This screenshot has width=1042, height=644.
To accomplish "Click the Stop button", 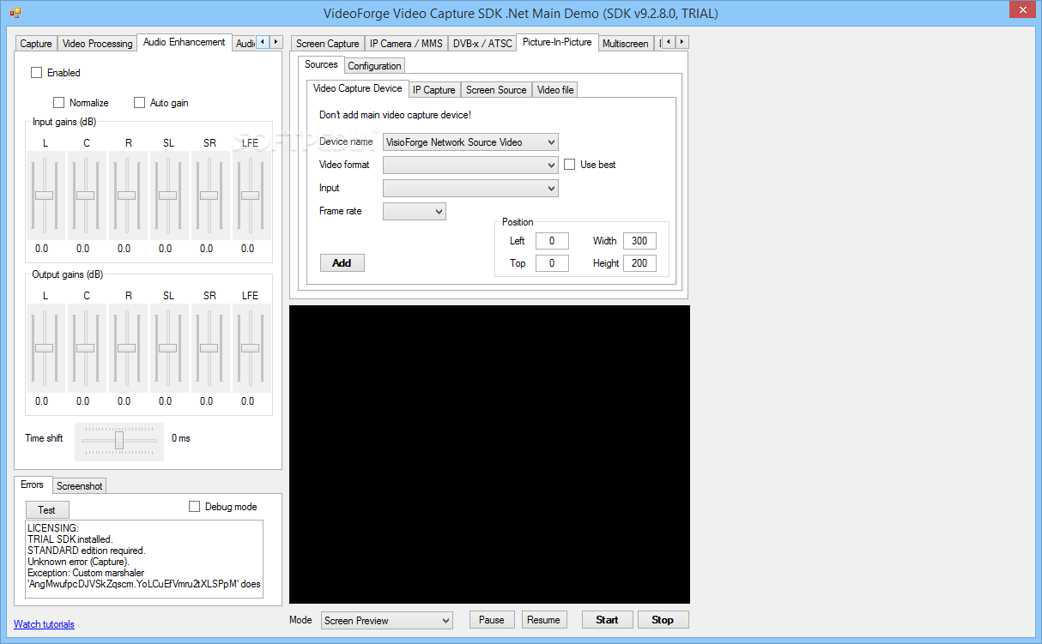I will tap(663, 620).
